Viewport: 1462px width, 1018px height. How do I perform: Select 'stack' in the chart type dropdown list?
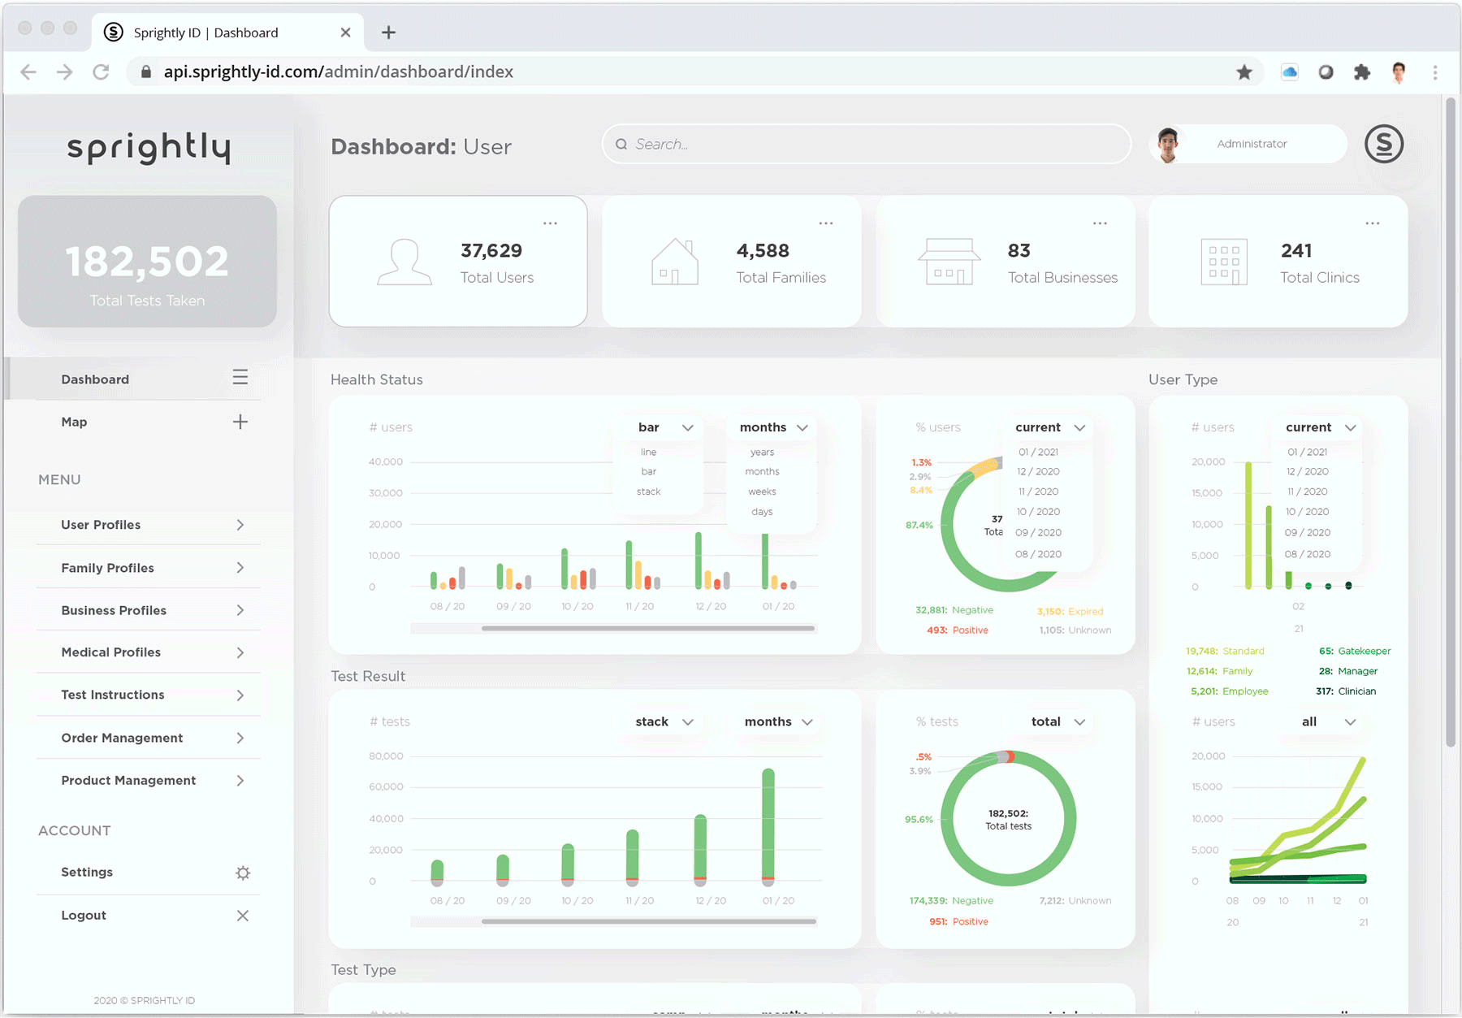click(x=648, y=492)
